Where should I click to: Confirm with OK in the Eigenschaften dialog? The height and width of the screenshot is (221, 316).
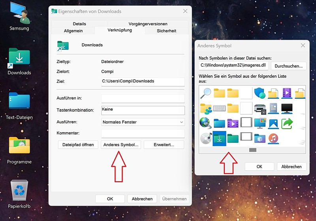pyautogui.click(x=110, y=199)
